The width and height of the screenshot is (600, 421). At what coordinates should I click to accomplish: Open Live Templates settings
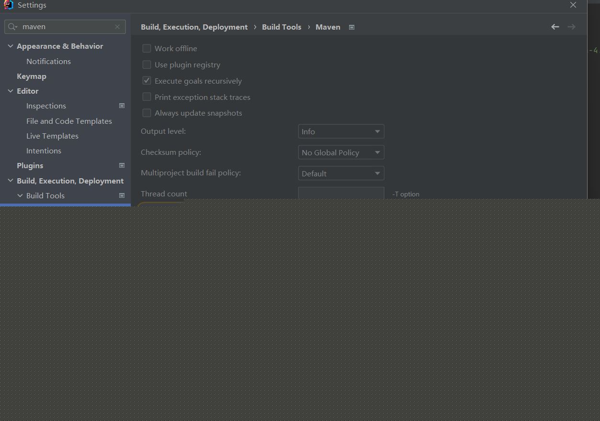[x=52, y=136]
